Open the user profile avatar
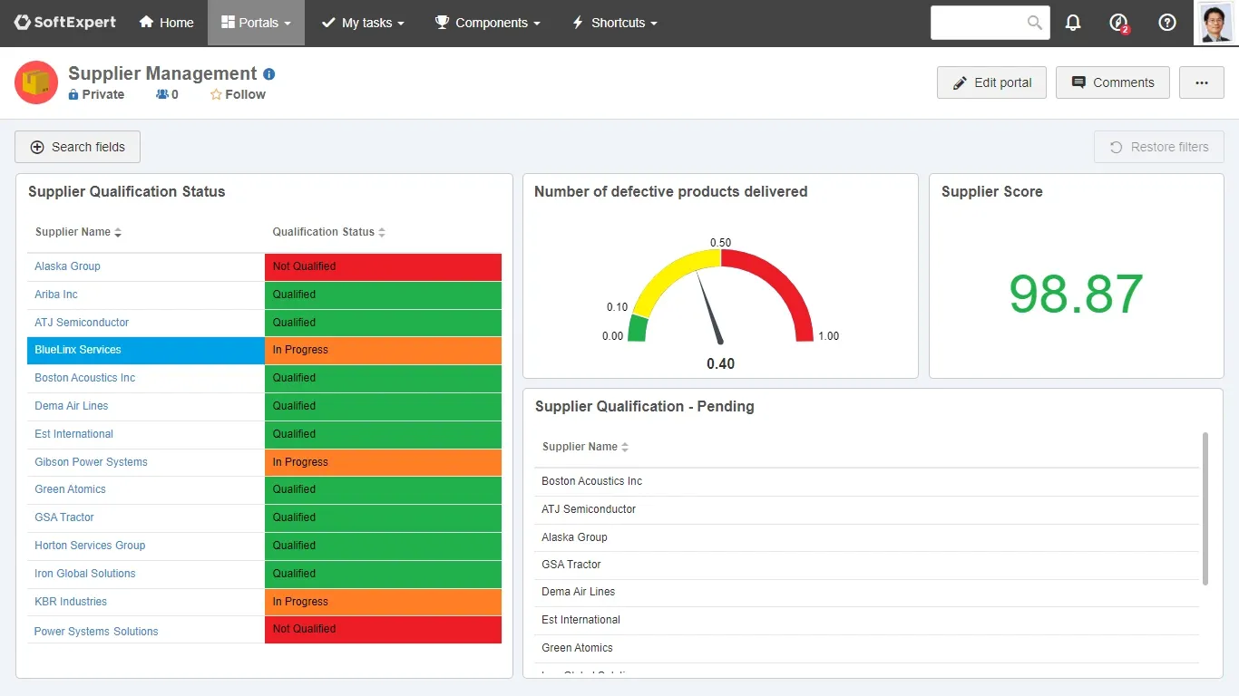Screen dimensions: 1239x696 point(1215,23)
